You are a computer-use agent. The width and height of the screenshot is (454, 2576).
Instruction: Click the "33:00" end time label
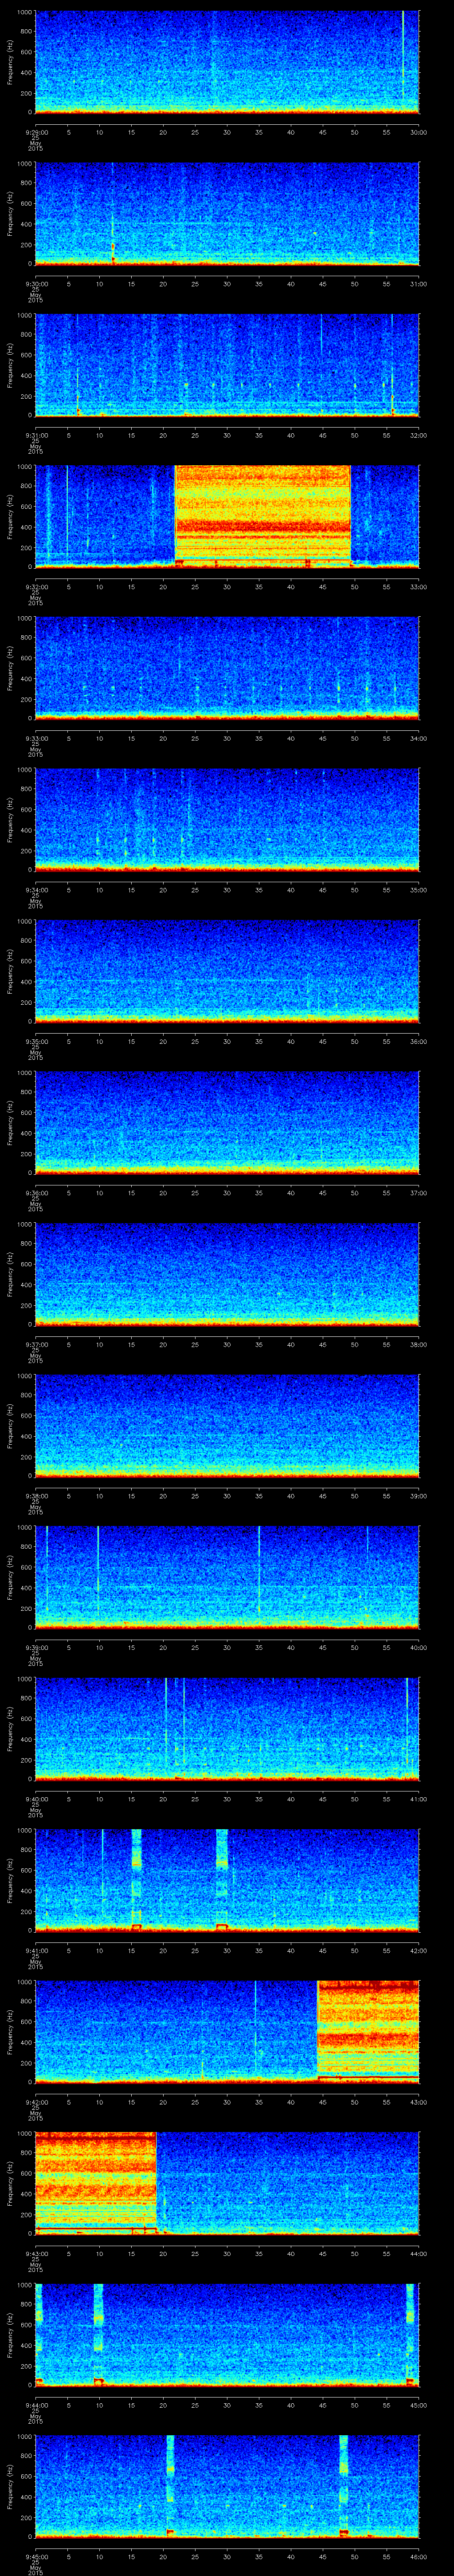[x=419, y=587]
